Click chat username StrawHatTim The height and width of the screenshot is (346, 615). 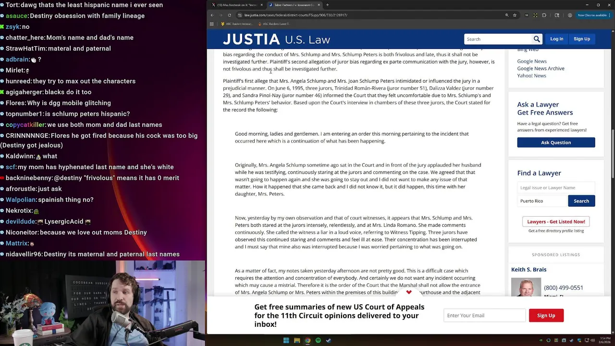click(26, 49)
